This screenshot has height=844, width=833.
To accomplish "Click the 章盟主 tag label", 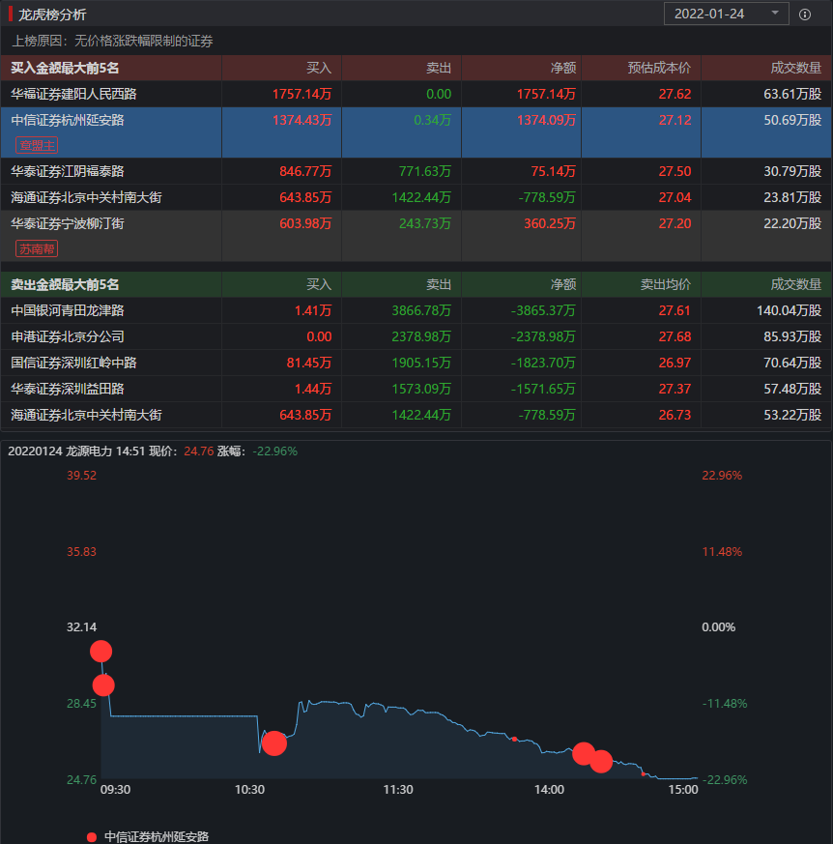I will pyautogui.click(x=37, y=145).
